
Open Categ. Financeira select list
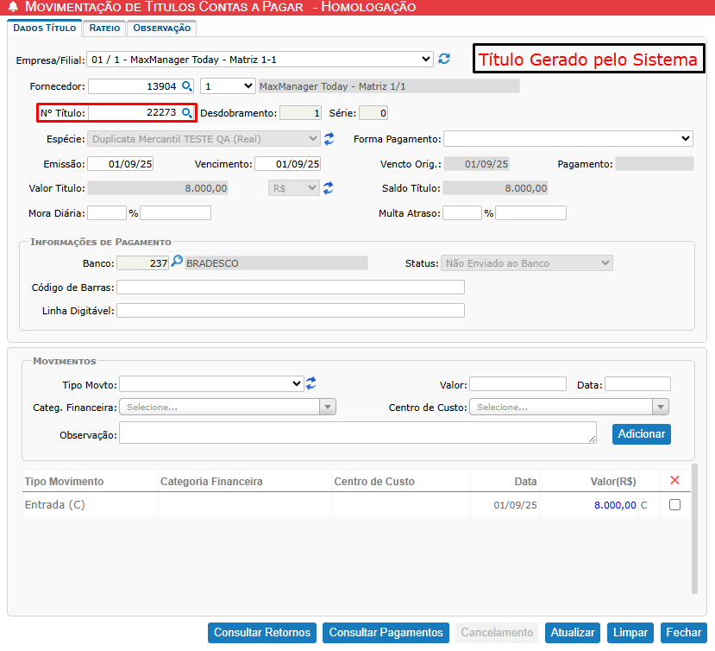pos(228,408)
